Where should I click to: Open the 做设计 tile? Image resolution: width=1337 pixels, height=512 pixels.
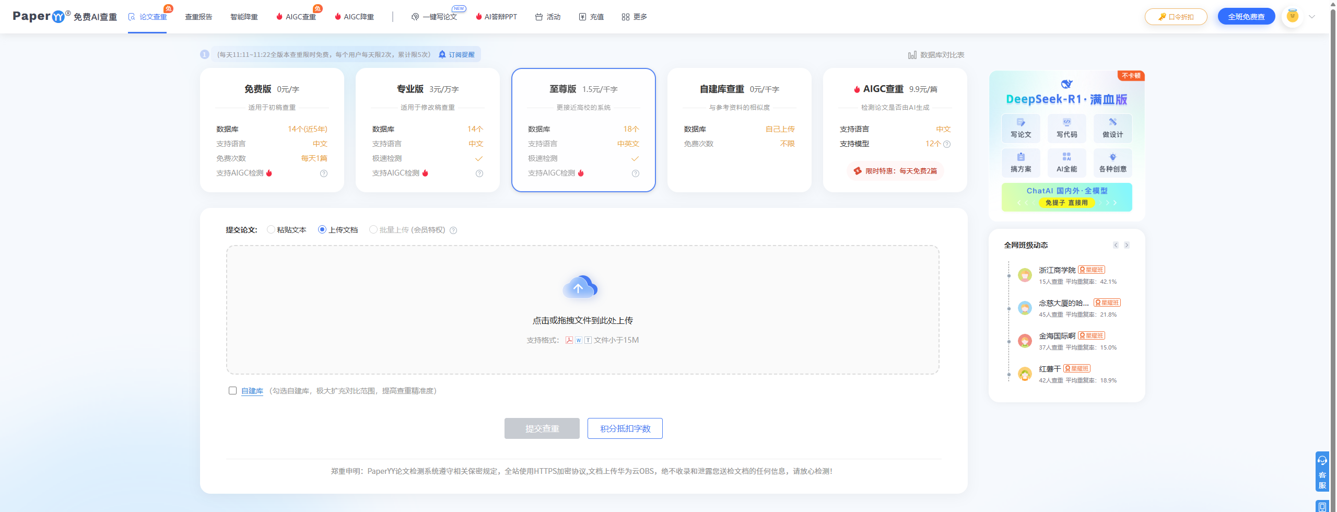coord(1113,128)
